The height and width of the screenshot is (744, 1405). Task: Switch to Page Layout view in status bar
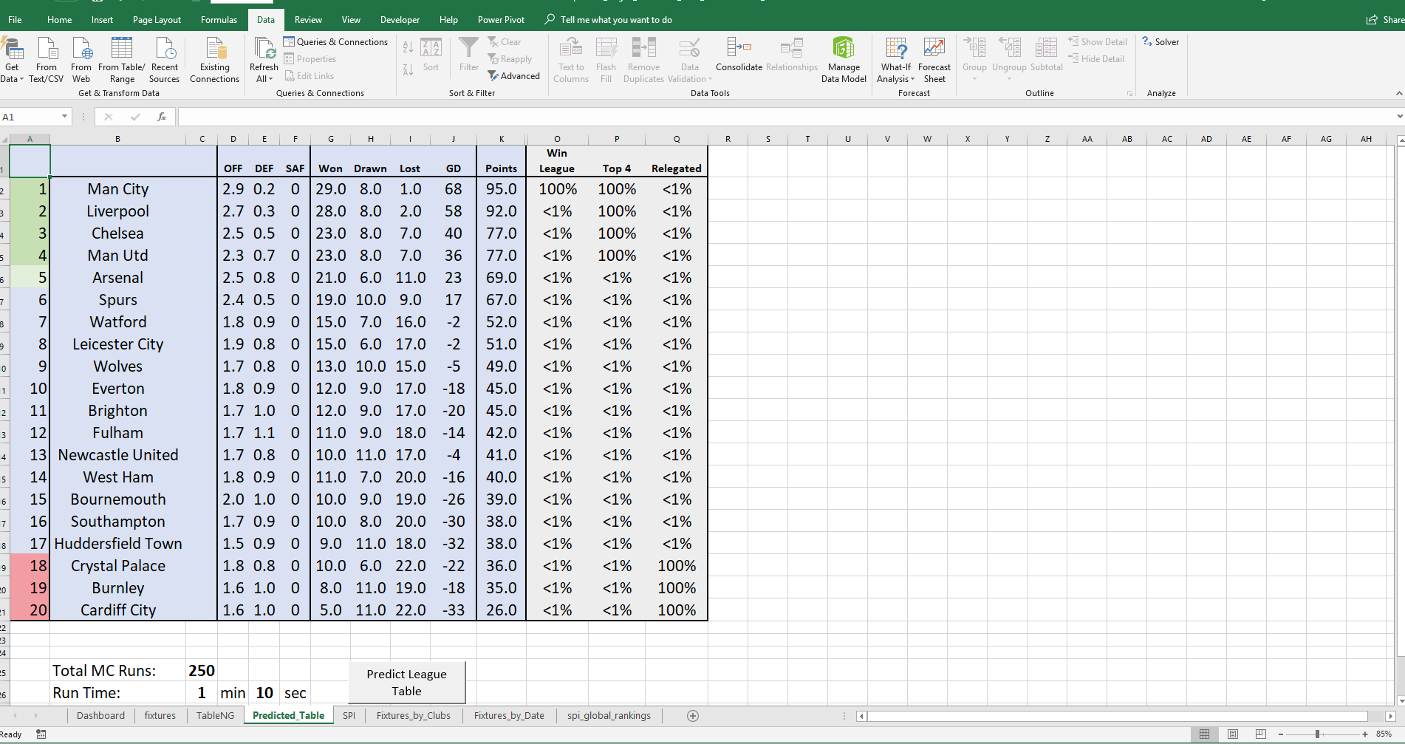[x=1233, y=734]
